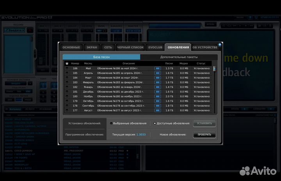
Task: Open the blue details icon for February update 183
Action: point(157,83)
